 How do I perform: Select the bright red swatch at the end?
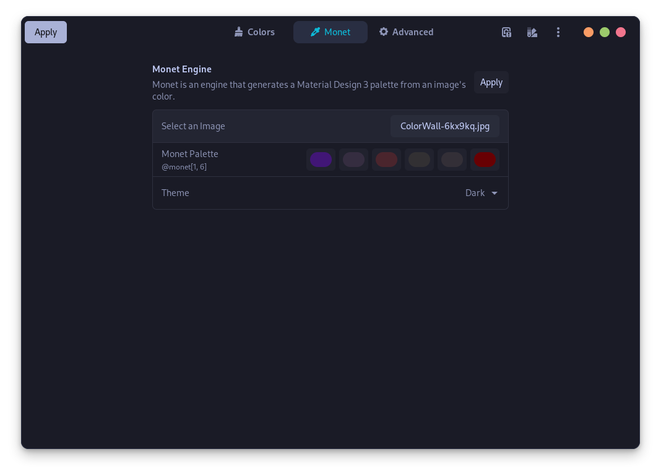pyautogui.click(x=485, y=159)
